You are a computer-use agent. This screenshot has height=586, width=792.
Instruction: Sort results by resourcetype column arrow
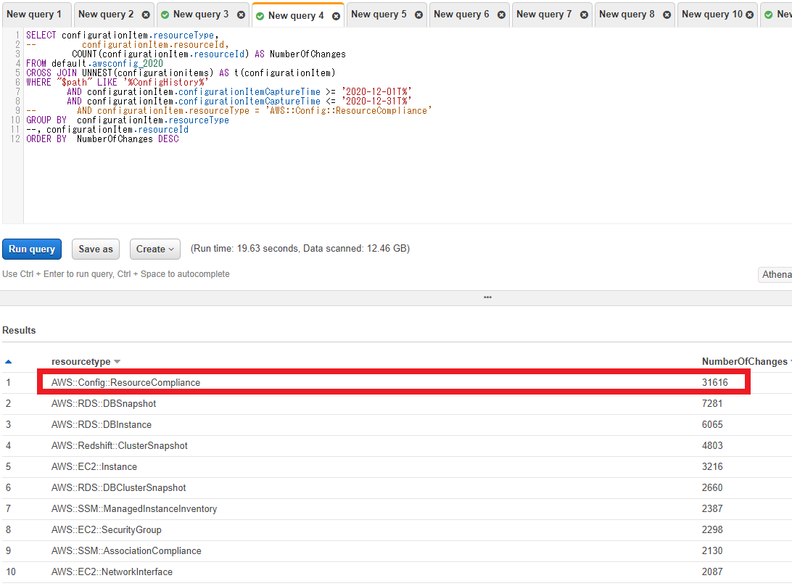click(117, 362)
